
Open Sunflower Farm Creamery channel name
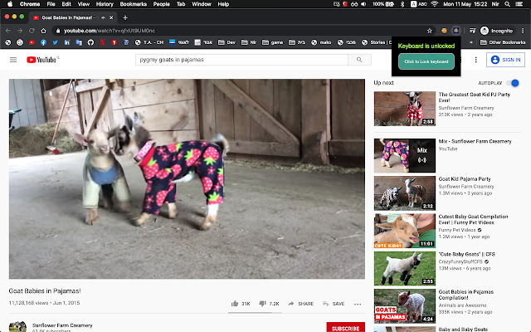pos(62,325)
